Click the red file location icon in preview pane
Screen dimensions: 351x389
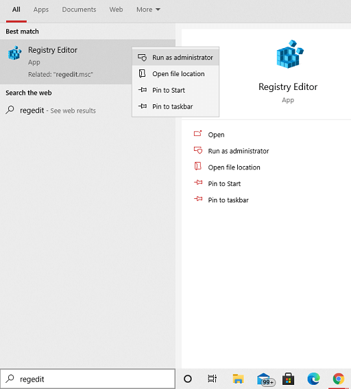coord(198,166)
